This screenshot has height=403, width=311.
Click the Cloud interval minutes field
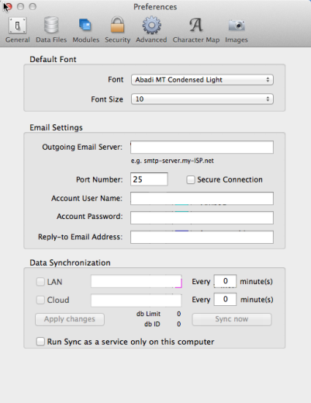pos(225,299)
